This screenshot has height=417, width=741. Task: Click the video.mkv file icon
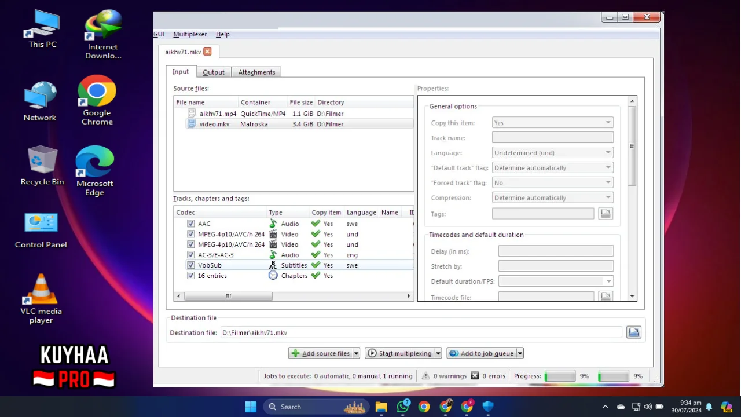point(192,124)
